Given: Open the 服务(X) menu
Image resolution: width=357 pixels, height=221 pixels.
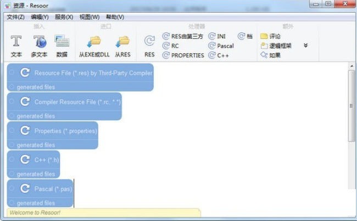Looking at the screenshot, I should [x=64, y=17].
